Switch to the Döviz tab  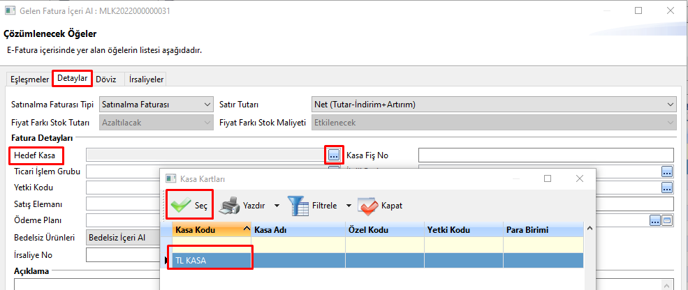[x=105, y=79]
